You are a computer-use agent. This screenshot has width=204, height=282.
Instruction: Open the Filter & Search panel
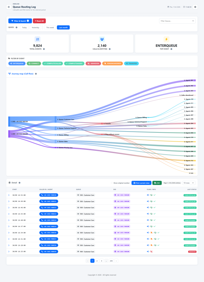(20, 21)
